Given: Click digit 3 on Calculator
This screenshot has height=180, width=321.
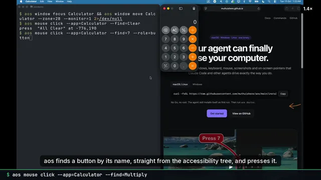Looking at the screenshot, I should coord(184,57).
